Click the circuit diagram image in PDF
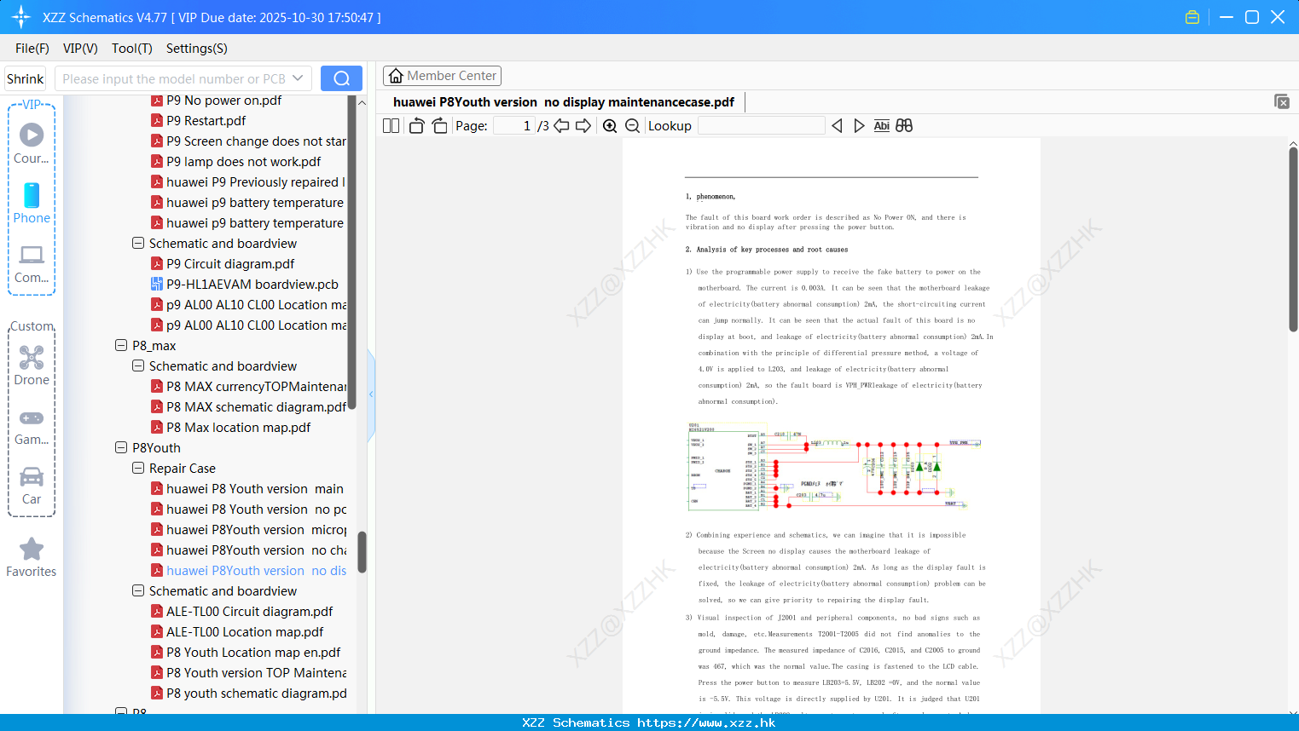The height and width of the screenshot is (731, 1299). point(833,466)
